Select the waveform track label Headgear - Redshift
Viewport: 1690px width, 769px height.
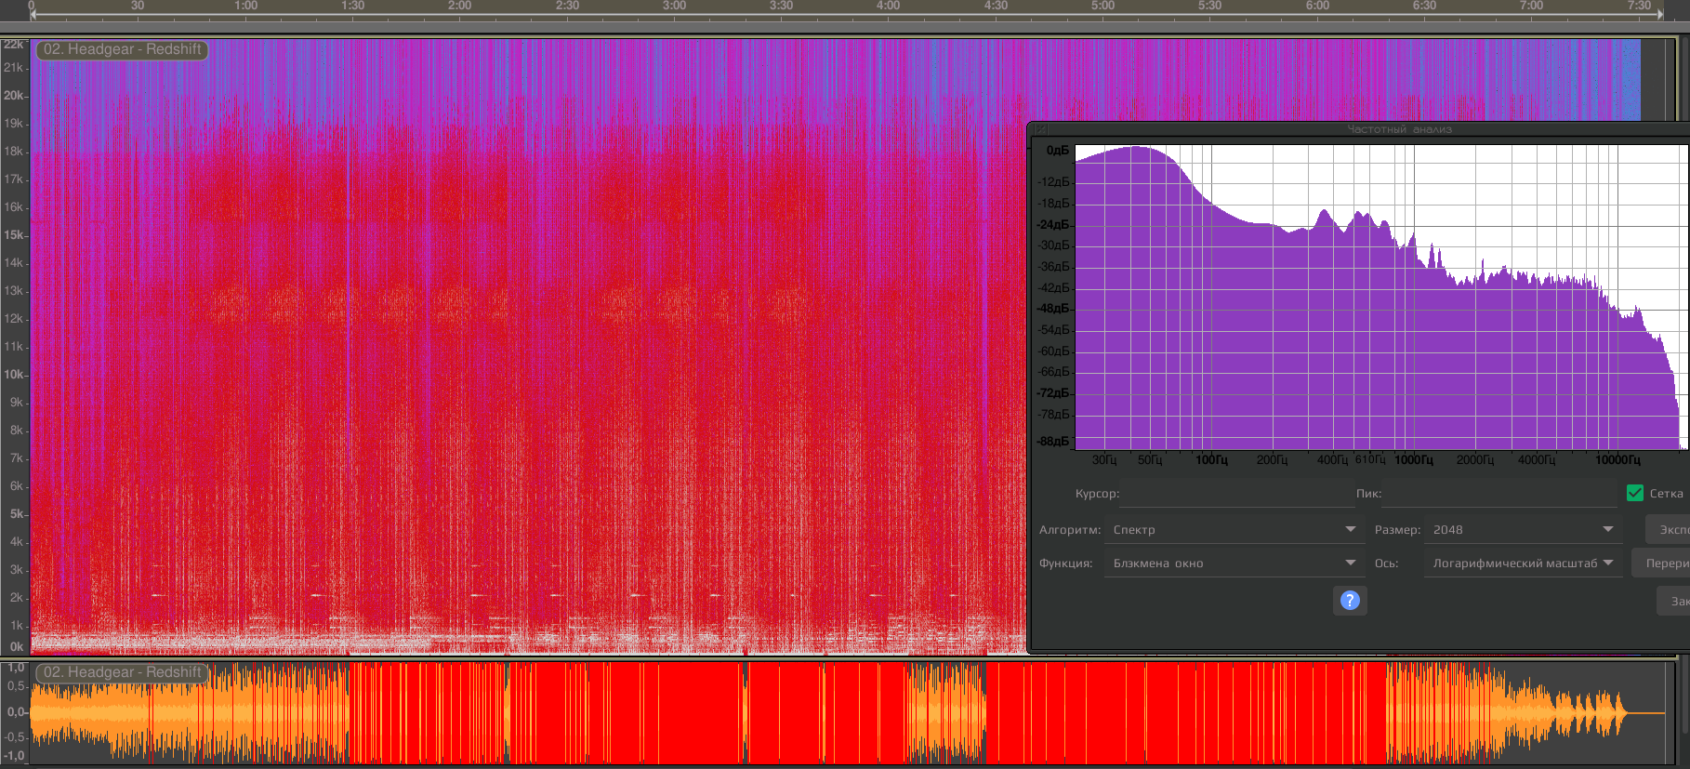pyautogui.click(x=122, y=672)
